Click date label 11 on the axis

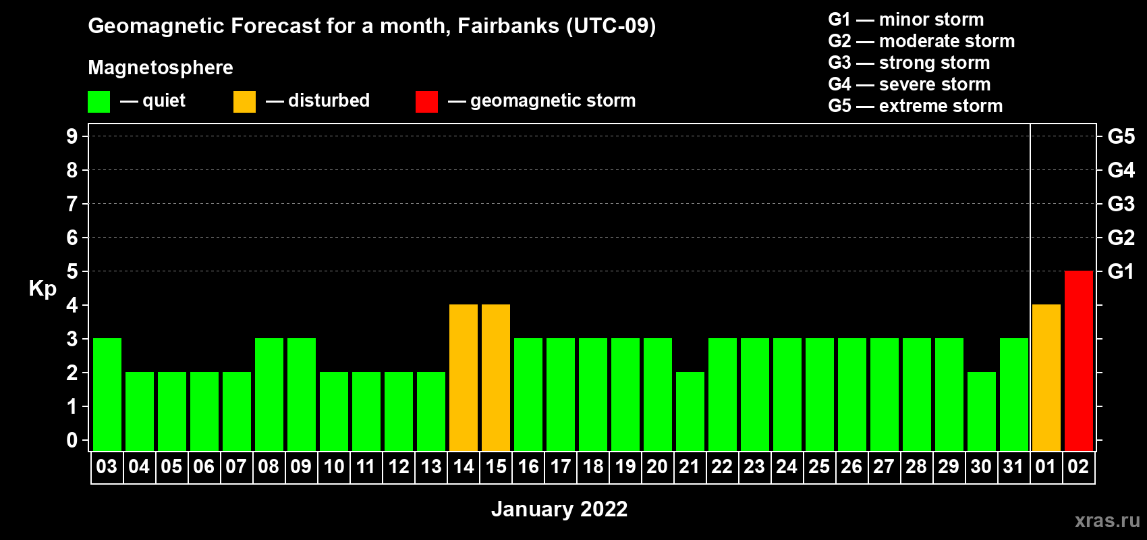[366, 467]
